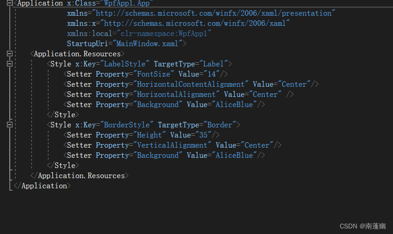
Task: Click the FontSize value 14
Action: 213,74
